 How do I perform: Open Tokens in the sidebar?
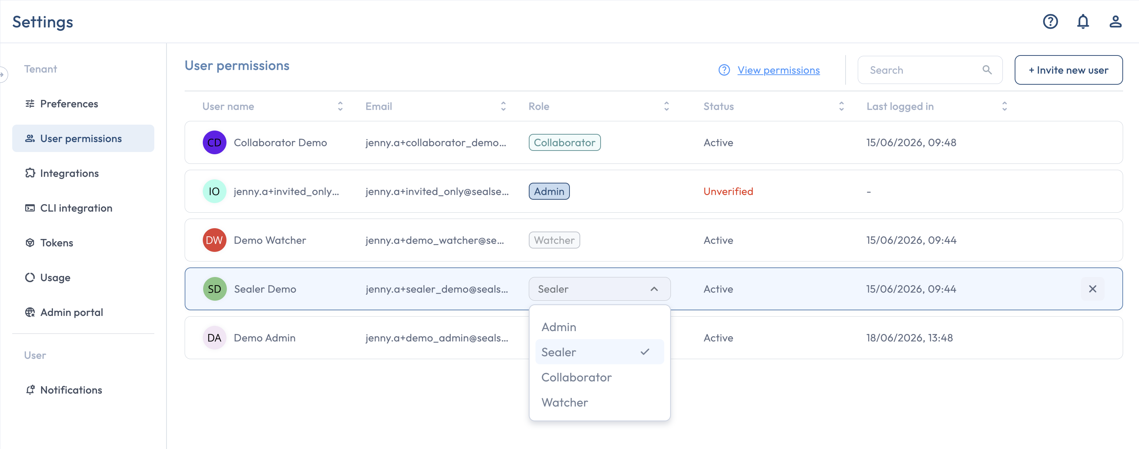tap(83, 243)
